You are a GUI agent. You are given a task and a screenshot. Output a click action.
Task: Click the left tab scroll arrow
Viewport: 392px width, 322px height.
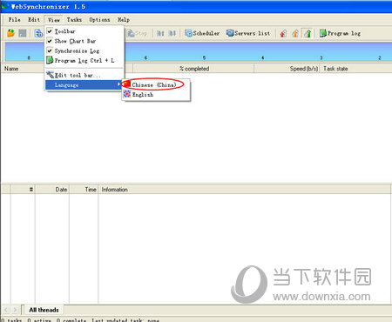click(7, 310)
